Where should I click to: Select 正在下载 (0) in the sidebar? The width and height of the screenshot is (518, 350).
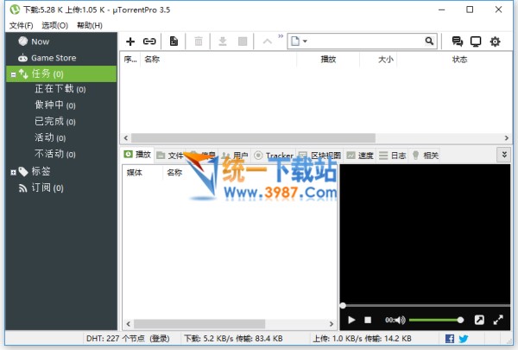pos(60,89)
